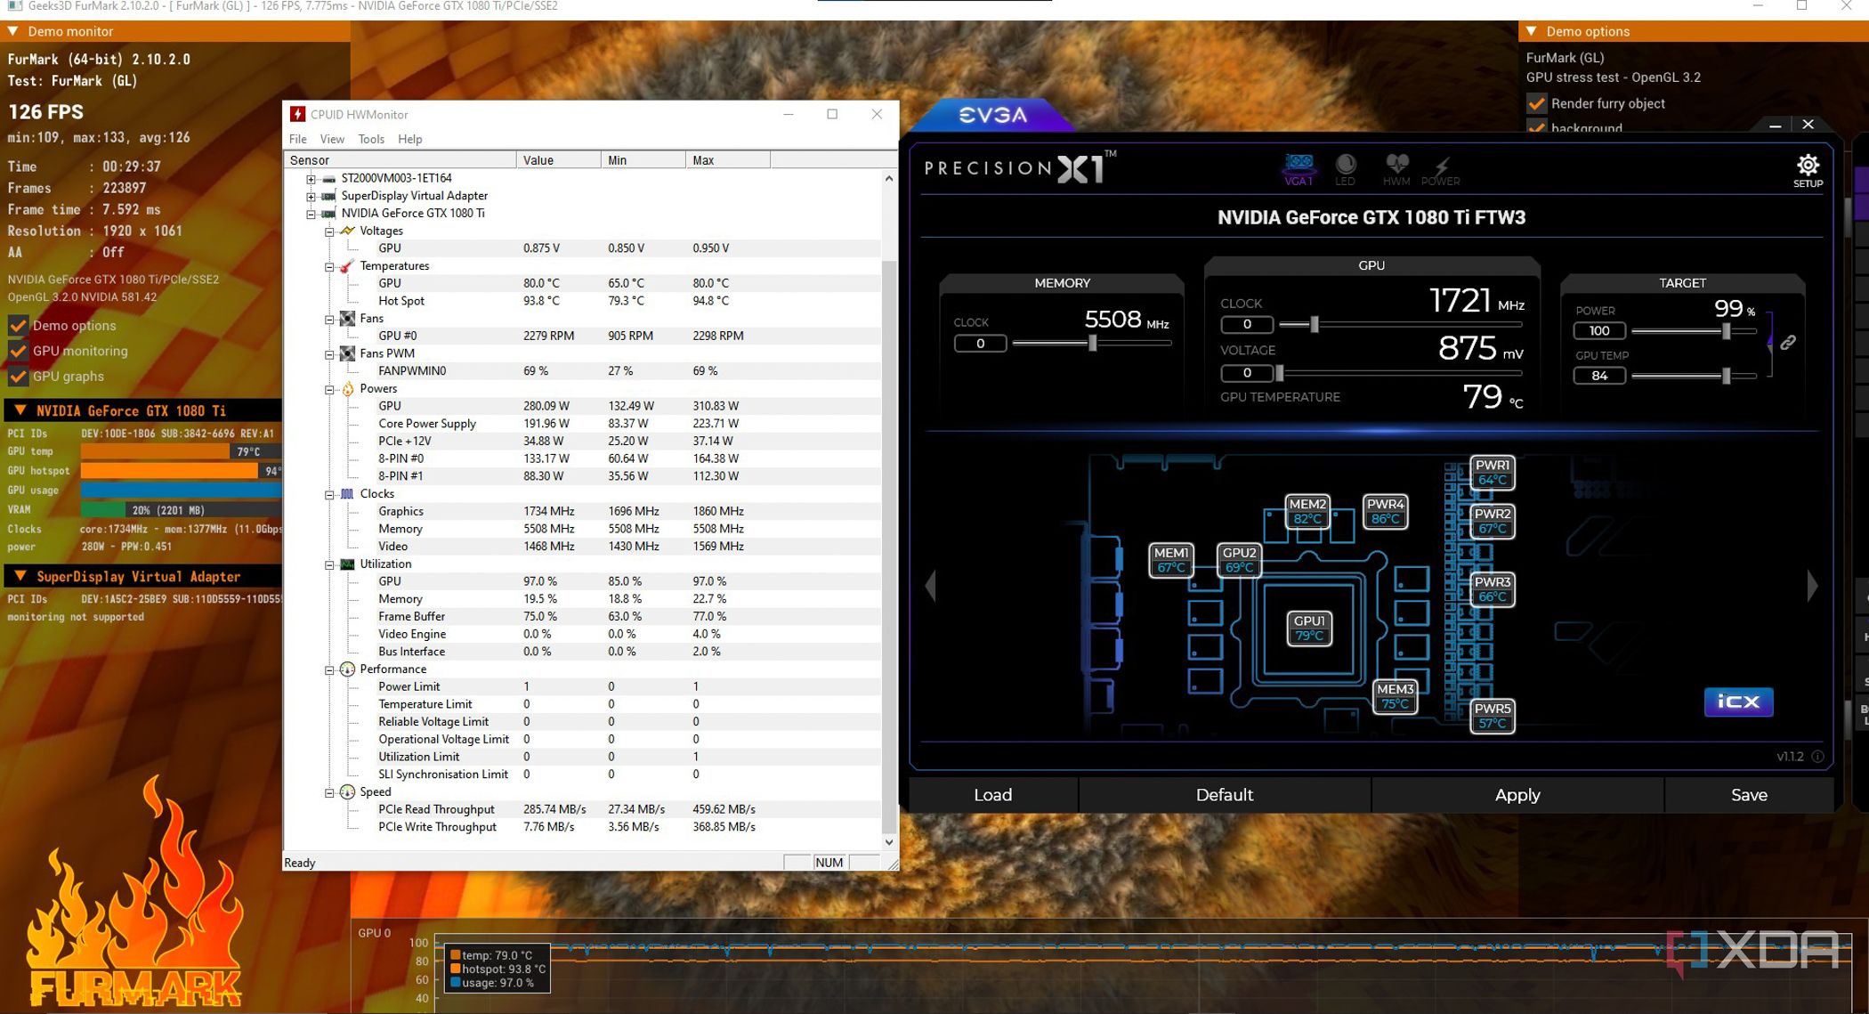Click the Temperatures thermometer icon in HWMonitor
The width and height of the screenshot is (1869, 1014).
pyautogui.click(x=347, y=266)
